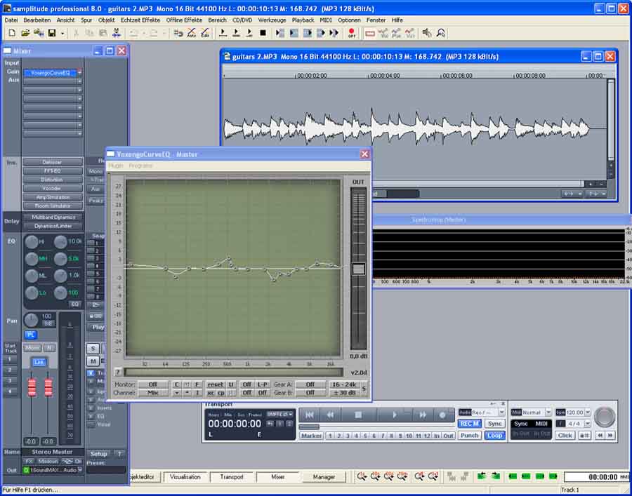
Task: Click the magnifier search icon in main toolbar
Action: tap(440, 33)
